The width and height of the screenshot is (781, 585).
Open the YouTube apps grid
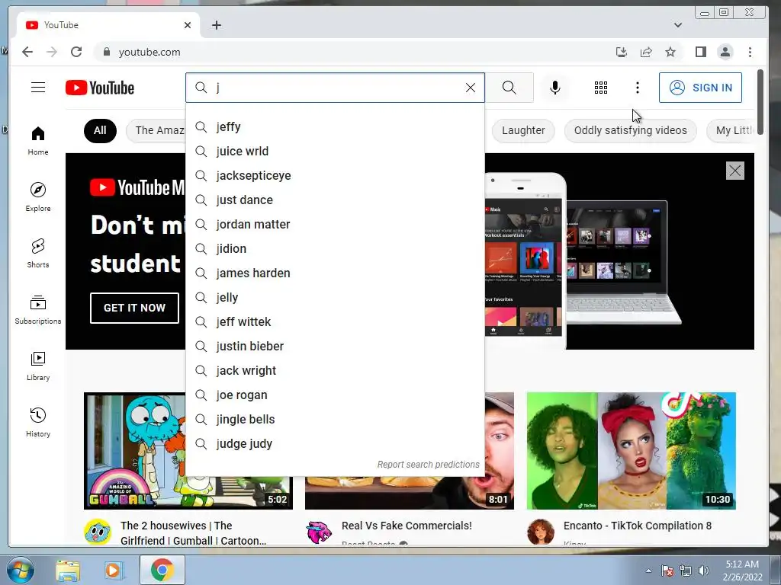pyautogui.click(x=601, y=88)
